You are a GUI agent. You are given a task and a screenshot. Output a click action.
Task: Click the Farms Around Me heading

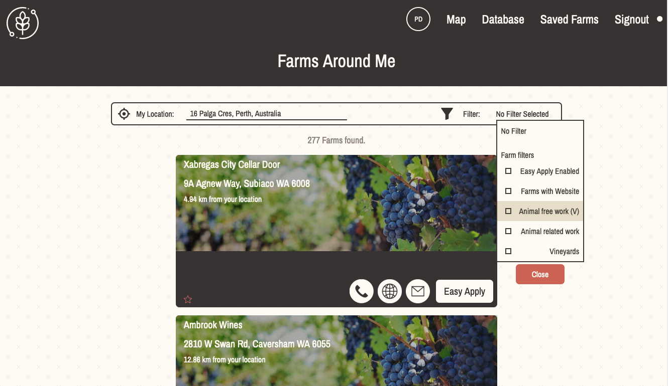click(x=337, y=61)
